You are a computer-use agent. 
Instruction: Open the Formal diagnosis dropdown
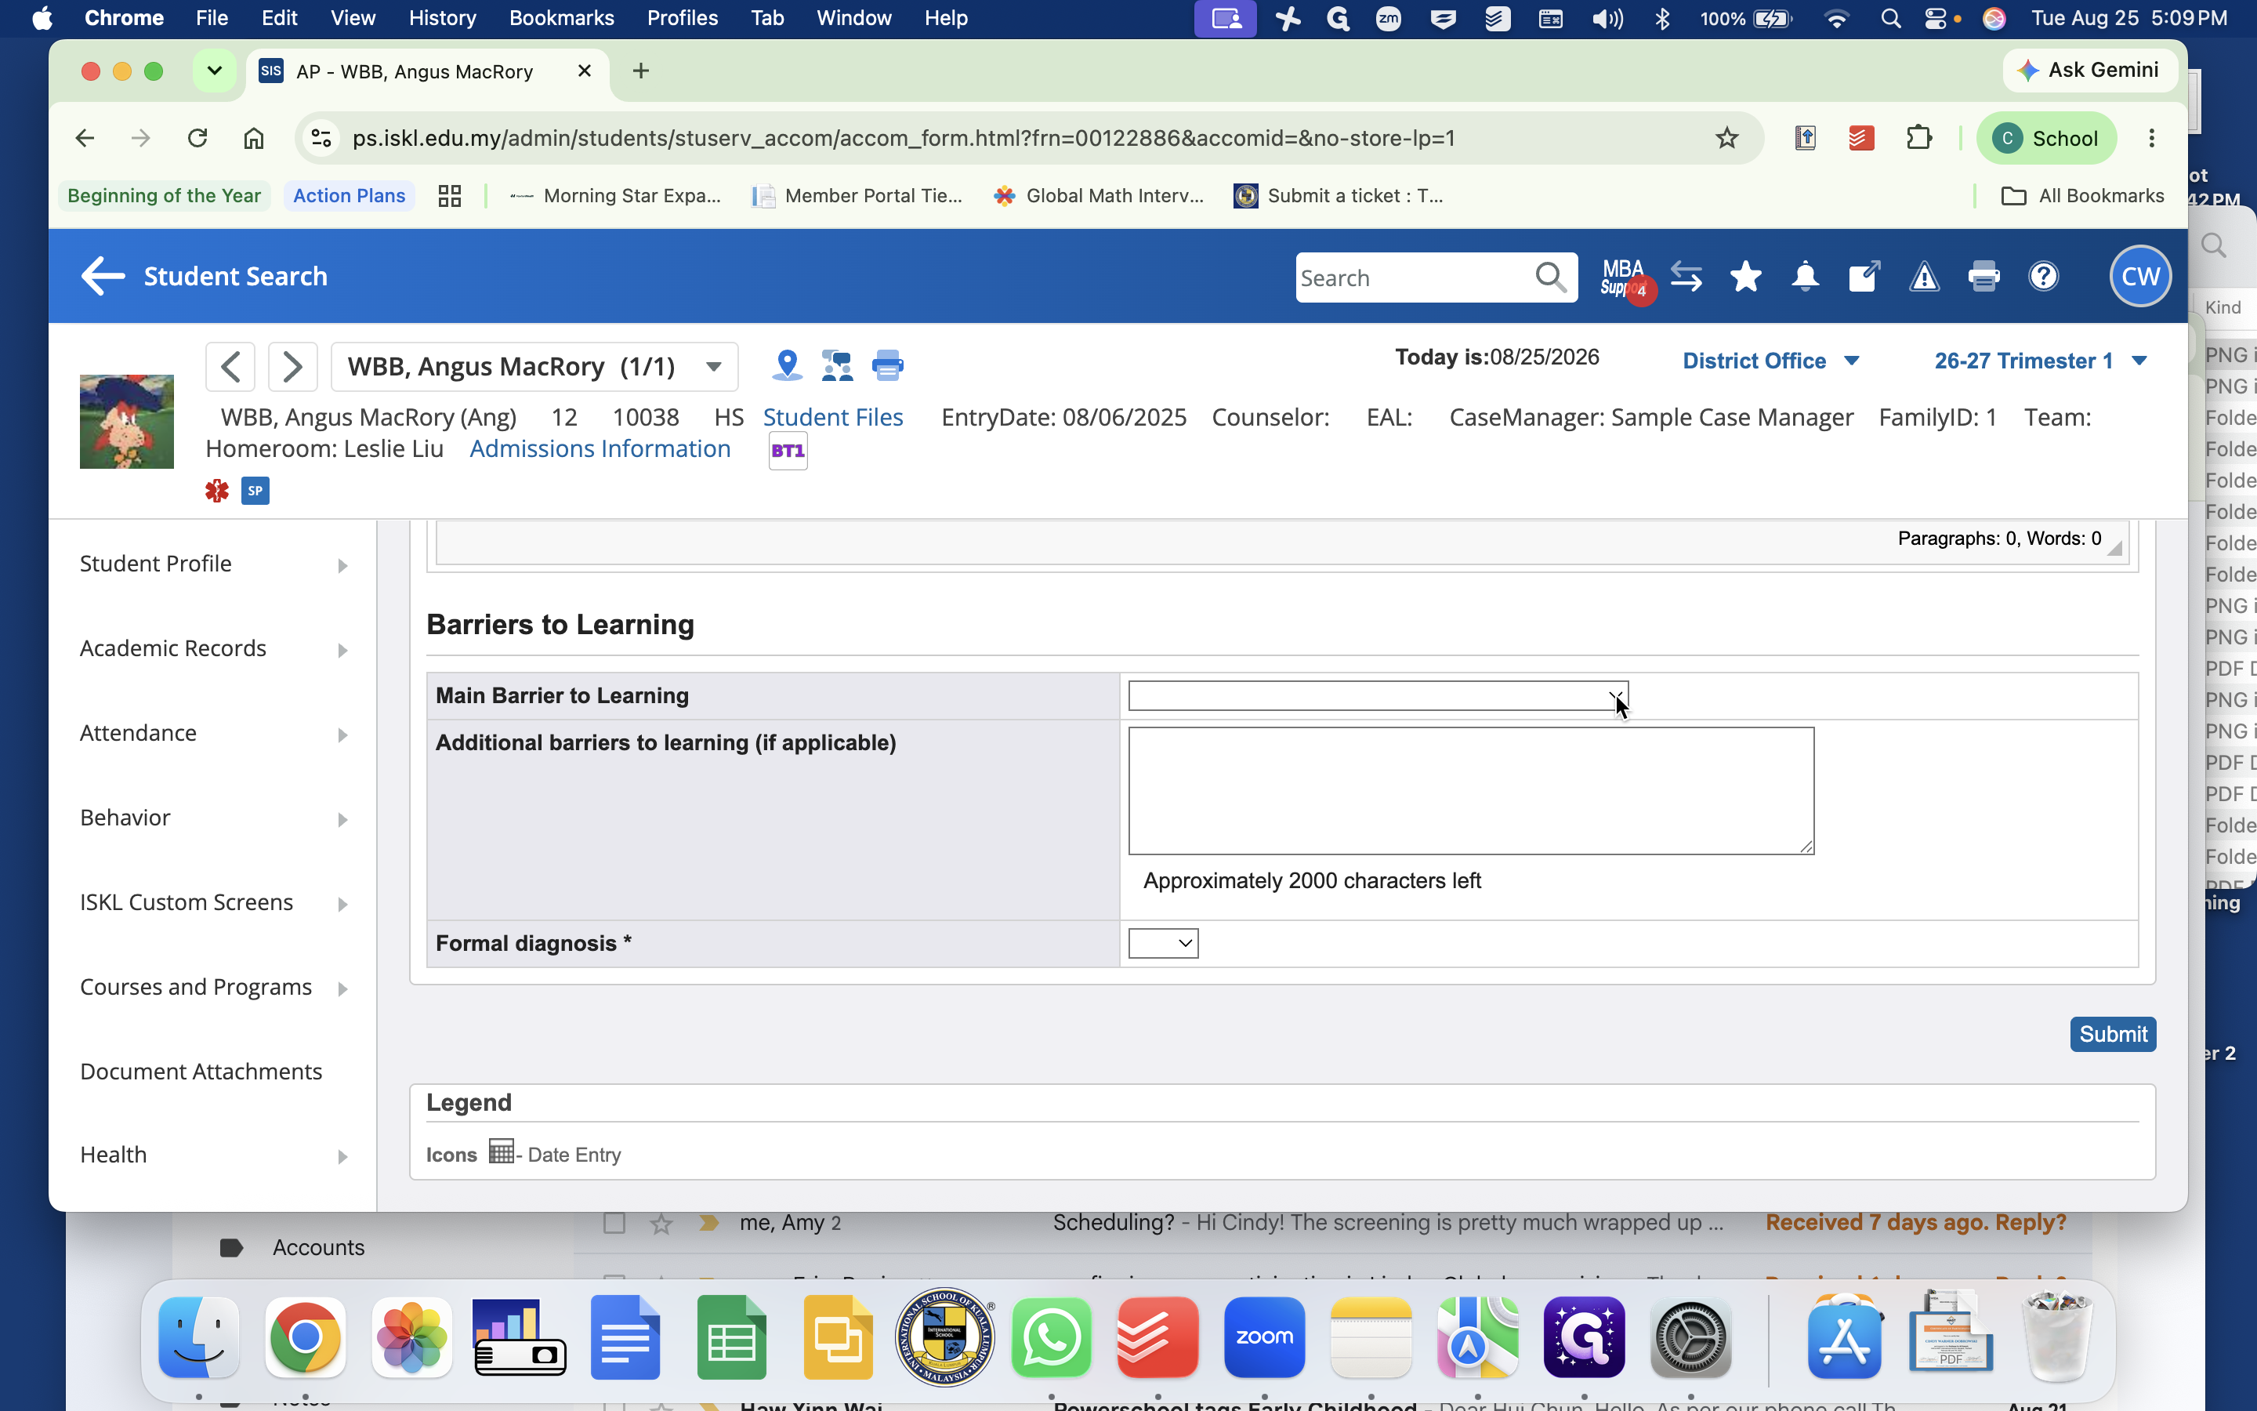click(1163, 944)
